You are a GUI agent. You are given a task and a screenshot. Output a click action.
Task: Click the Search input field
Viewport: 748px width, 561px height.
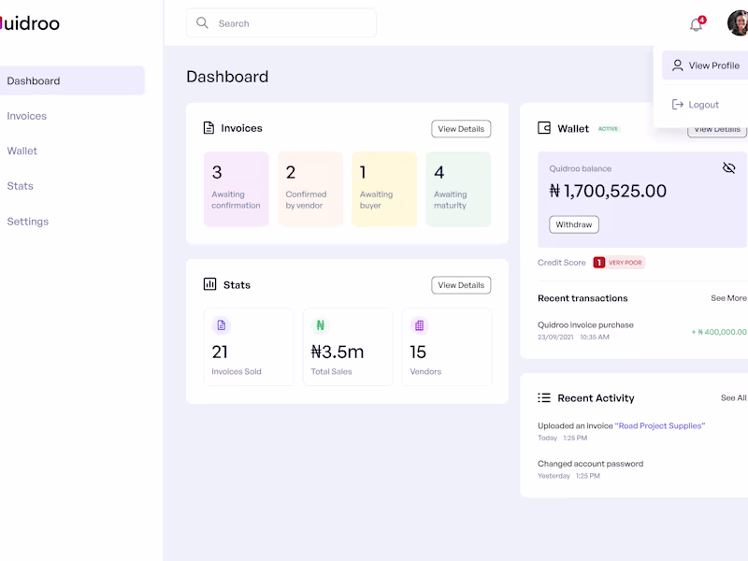[x=290, y=23]
